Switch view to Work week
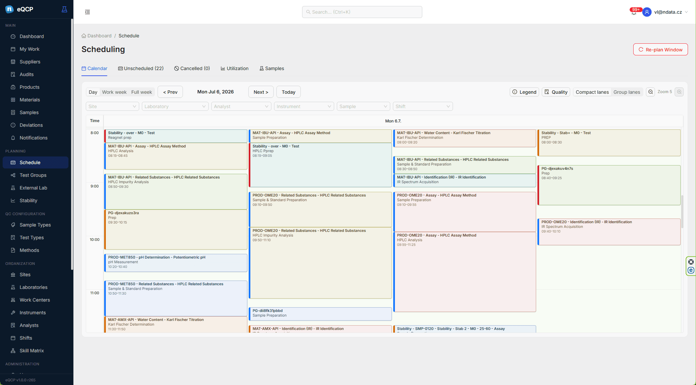The image size is (696, 385). click(114, 92)
